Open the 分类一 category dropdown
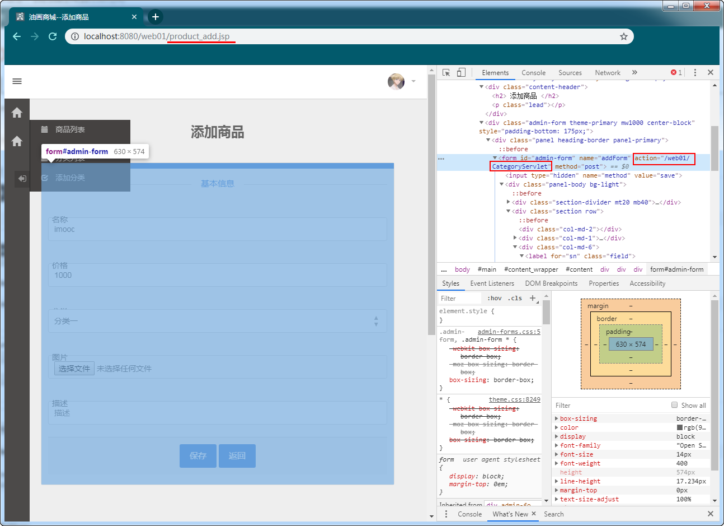The height and width of the screenshot is (526, 724). pos(218,321)
